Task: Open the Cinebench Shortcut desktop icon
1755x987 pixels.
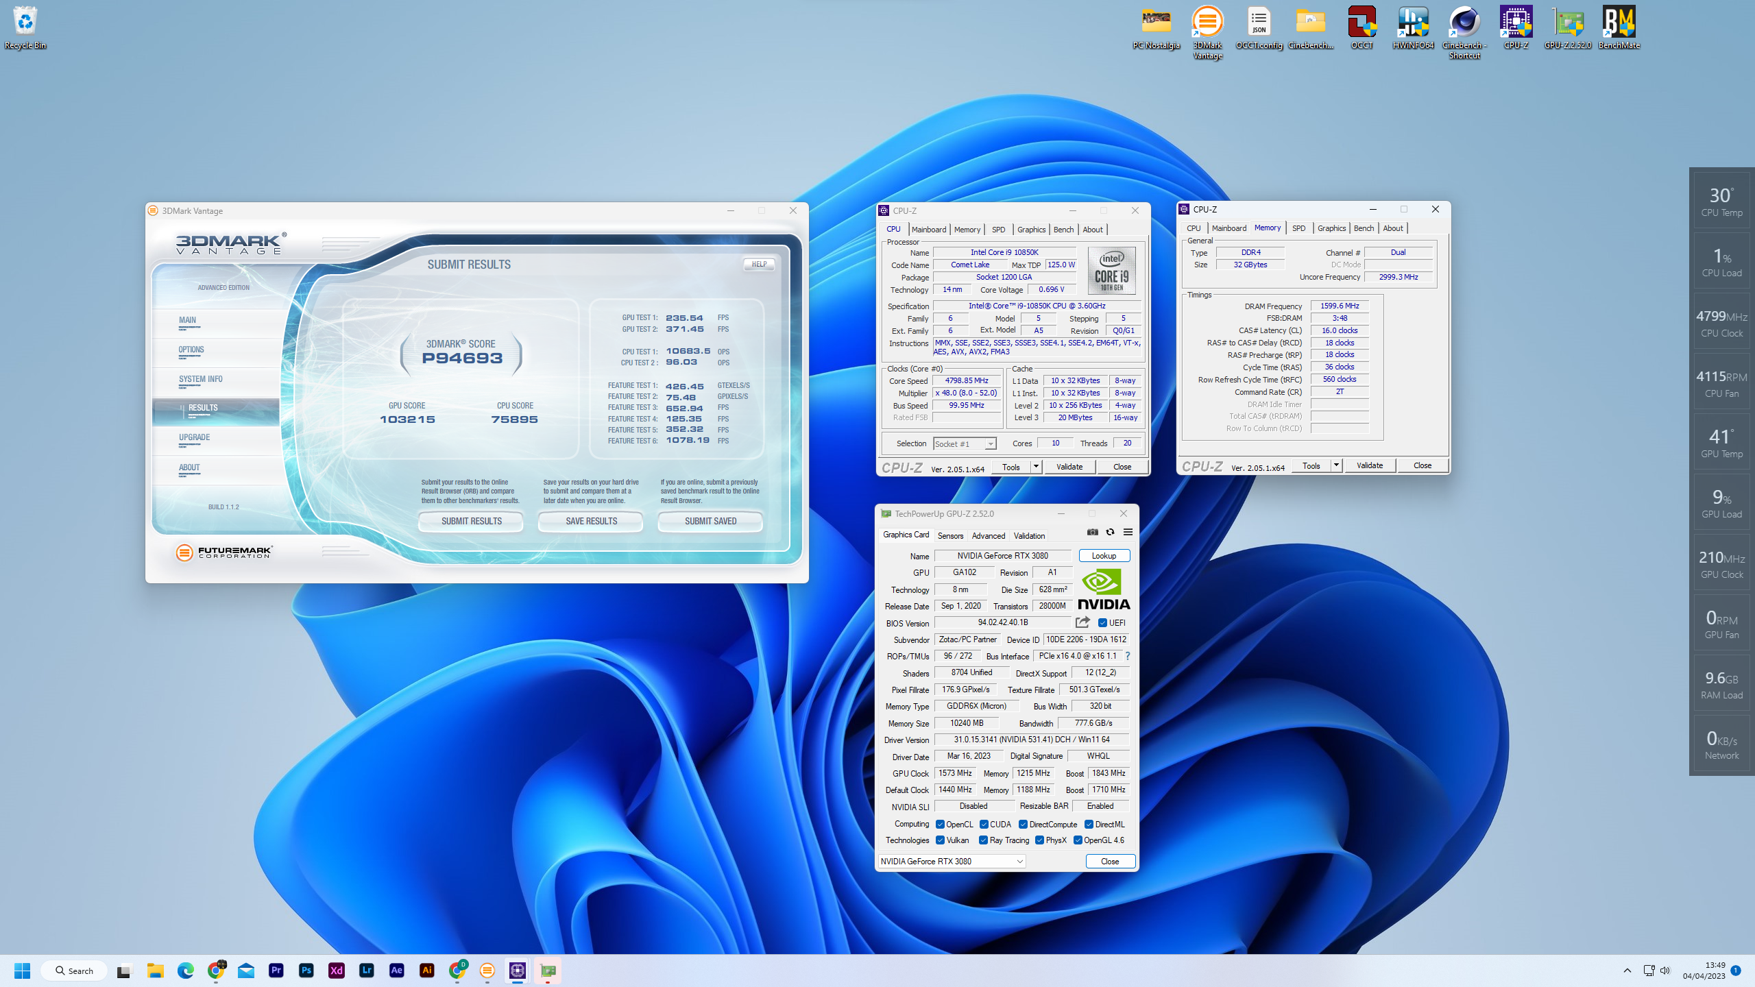Action: pyautogui.click(x=1464, y=32)
